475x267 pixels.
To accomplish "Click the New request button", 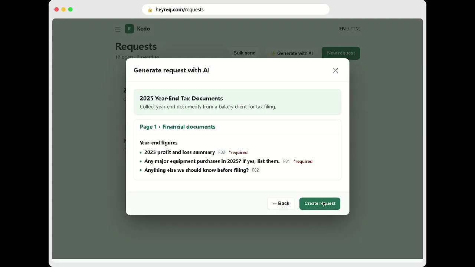I will [341, 53].
